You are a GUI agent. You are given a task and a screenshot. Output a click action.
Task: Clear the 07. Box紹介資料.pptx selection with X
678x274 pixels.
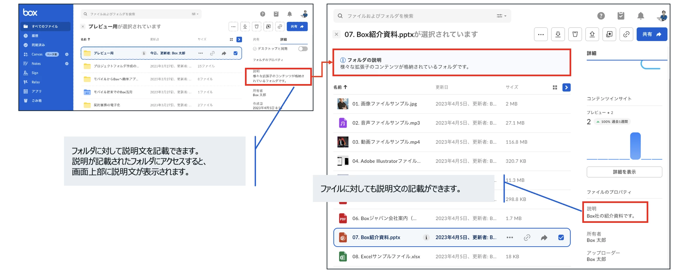pyautogui.click(x=336, y=34)
